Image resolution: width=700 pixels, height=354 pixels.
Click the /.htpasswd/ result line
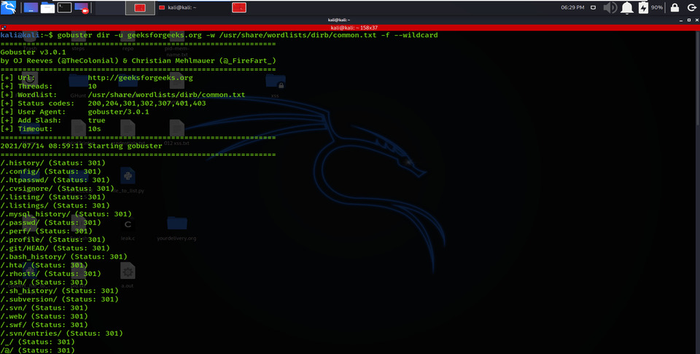(55, 180)
